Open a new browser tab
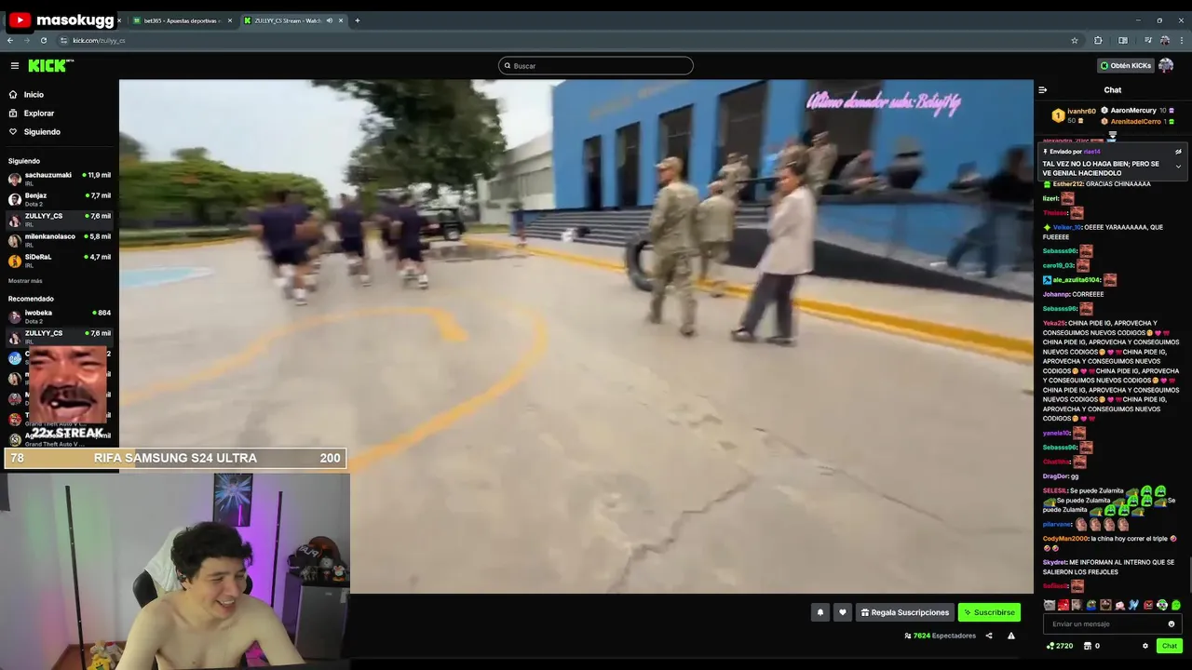 [357, 20]
